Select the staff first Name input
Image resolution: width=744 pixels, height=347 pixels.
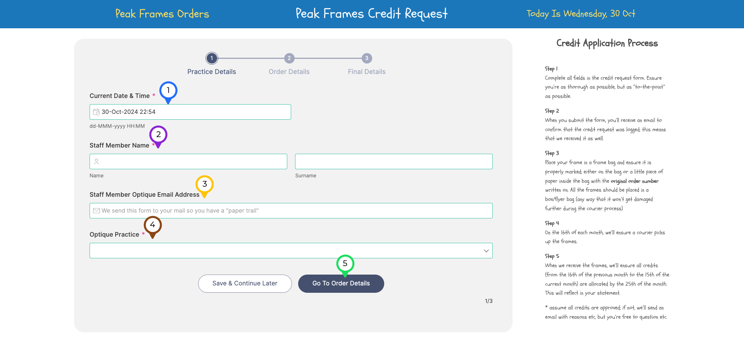point(192,161)
